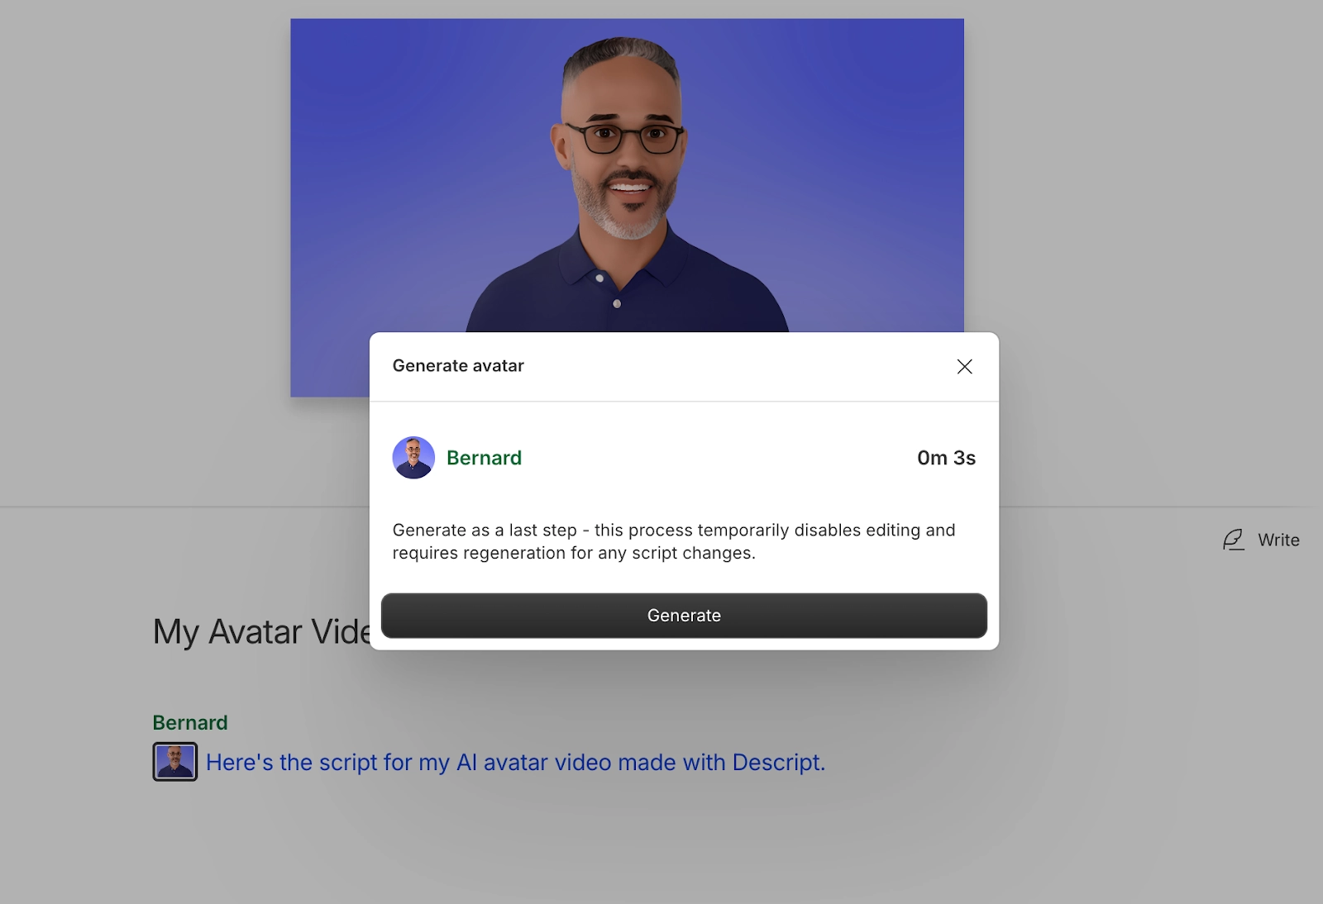The height and width of the screenshot is (904, 1323).
Task: Click the Generate button
Action: (684, 616)
